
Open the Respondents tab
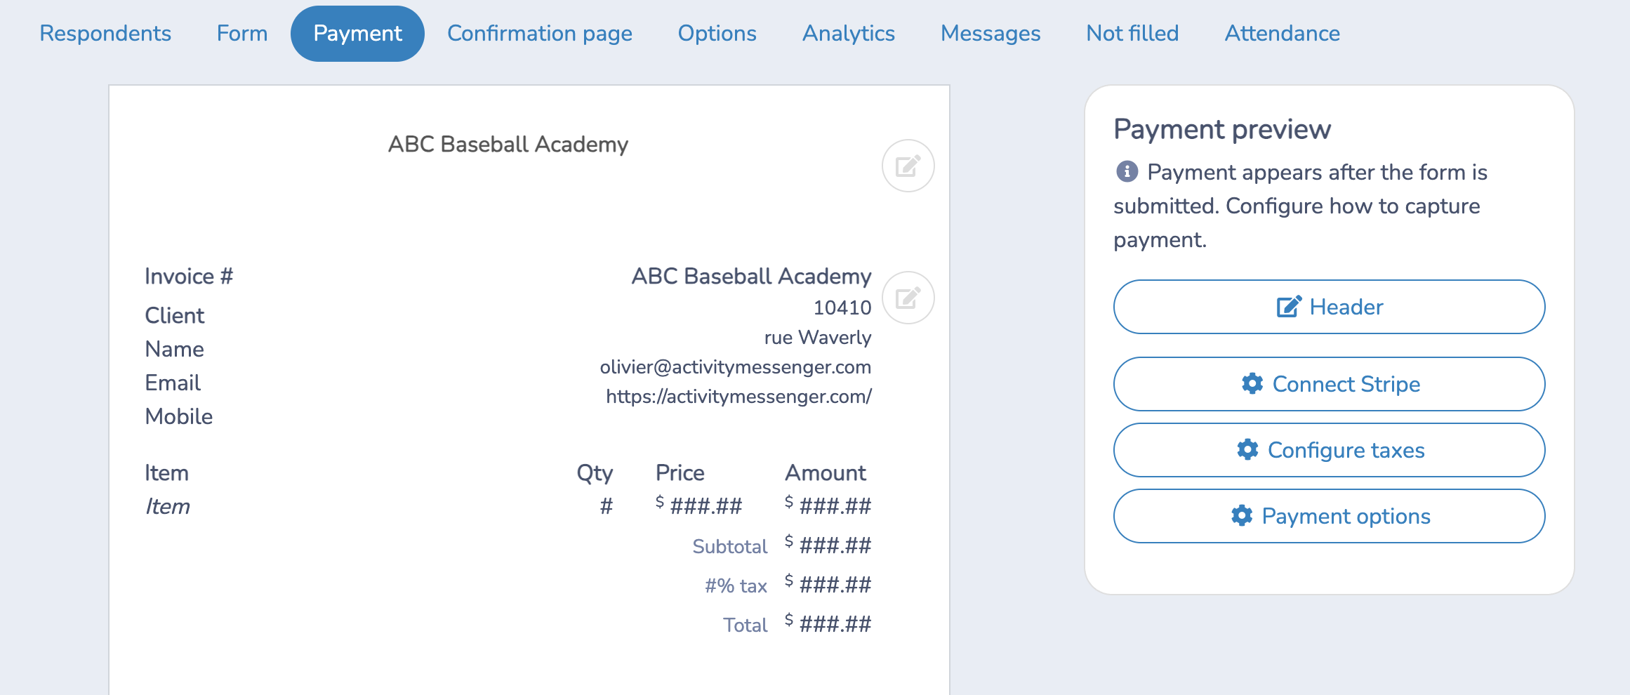click(105, 34)
